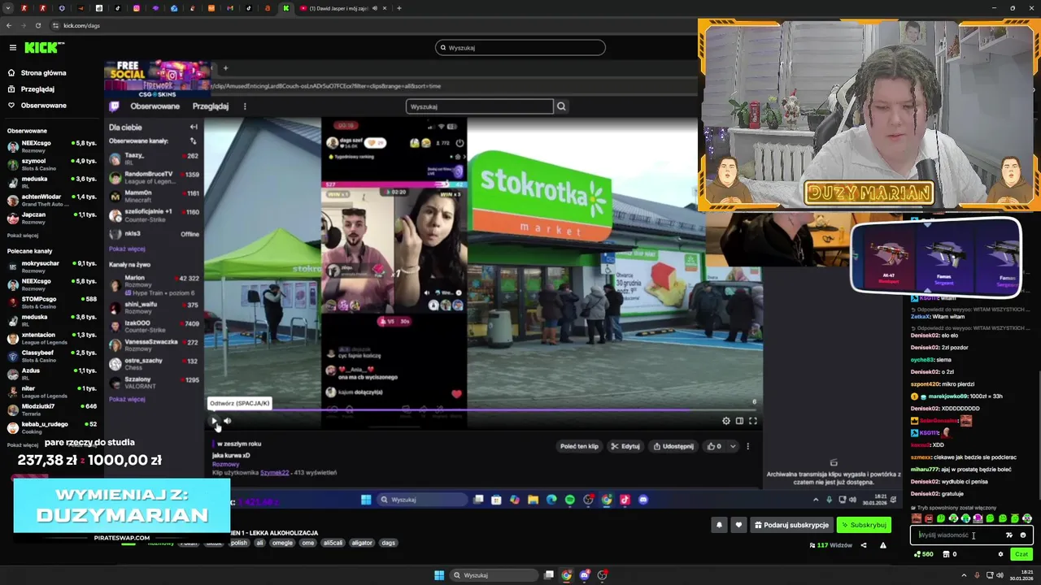1041x585 pixels.
Task: Open clip three-dot options menu
Action: tap(748, 446)
